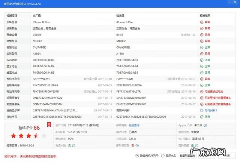
Task: Click the red error icon beside 可能更换过后置摄像头
Action: point(202,98)
